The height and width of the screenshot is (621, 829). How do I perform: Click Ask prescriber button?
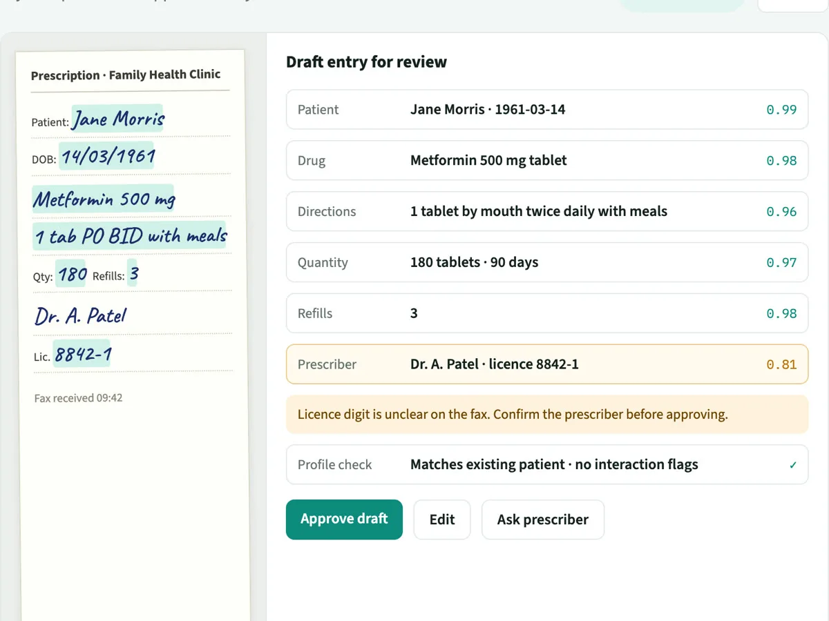click(543, 520)
